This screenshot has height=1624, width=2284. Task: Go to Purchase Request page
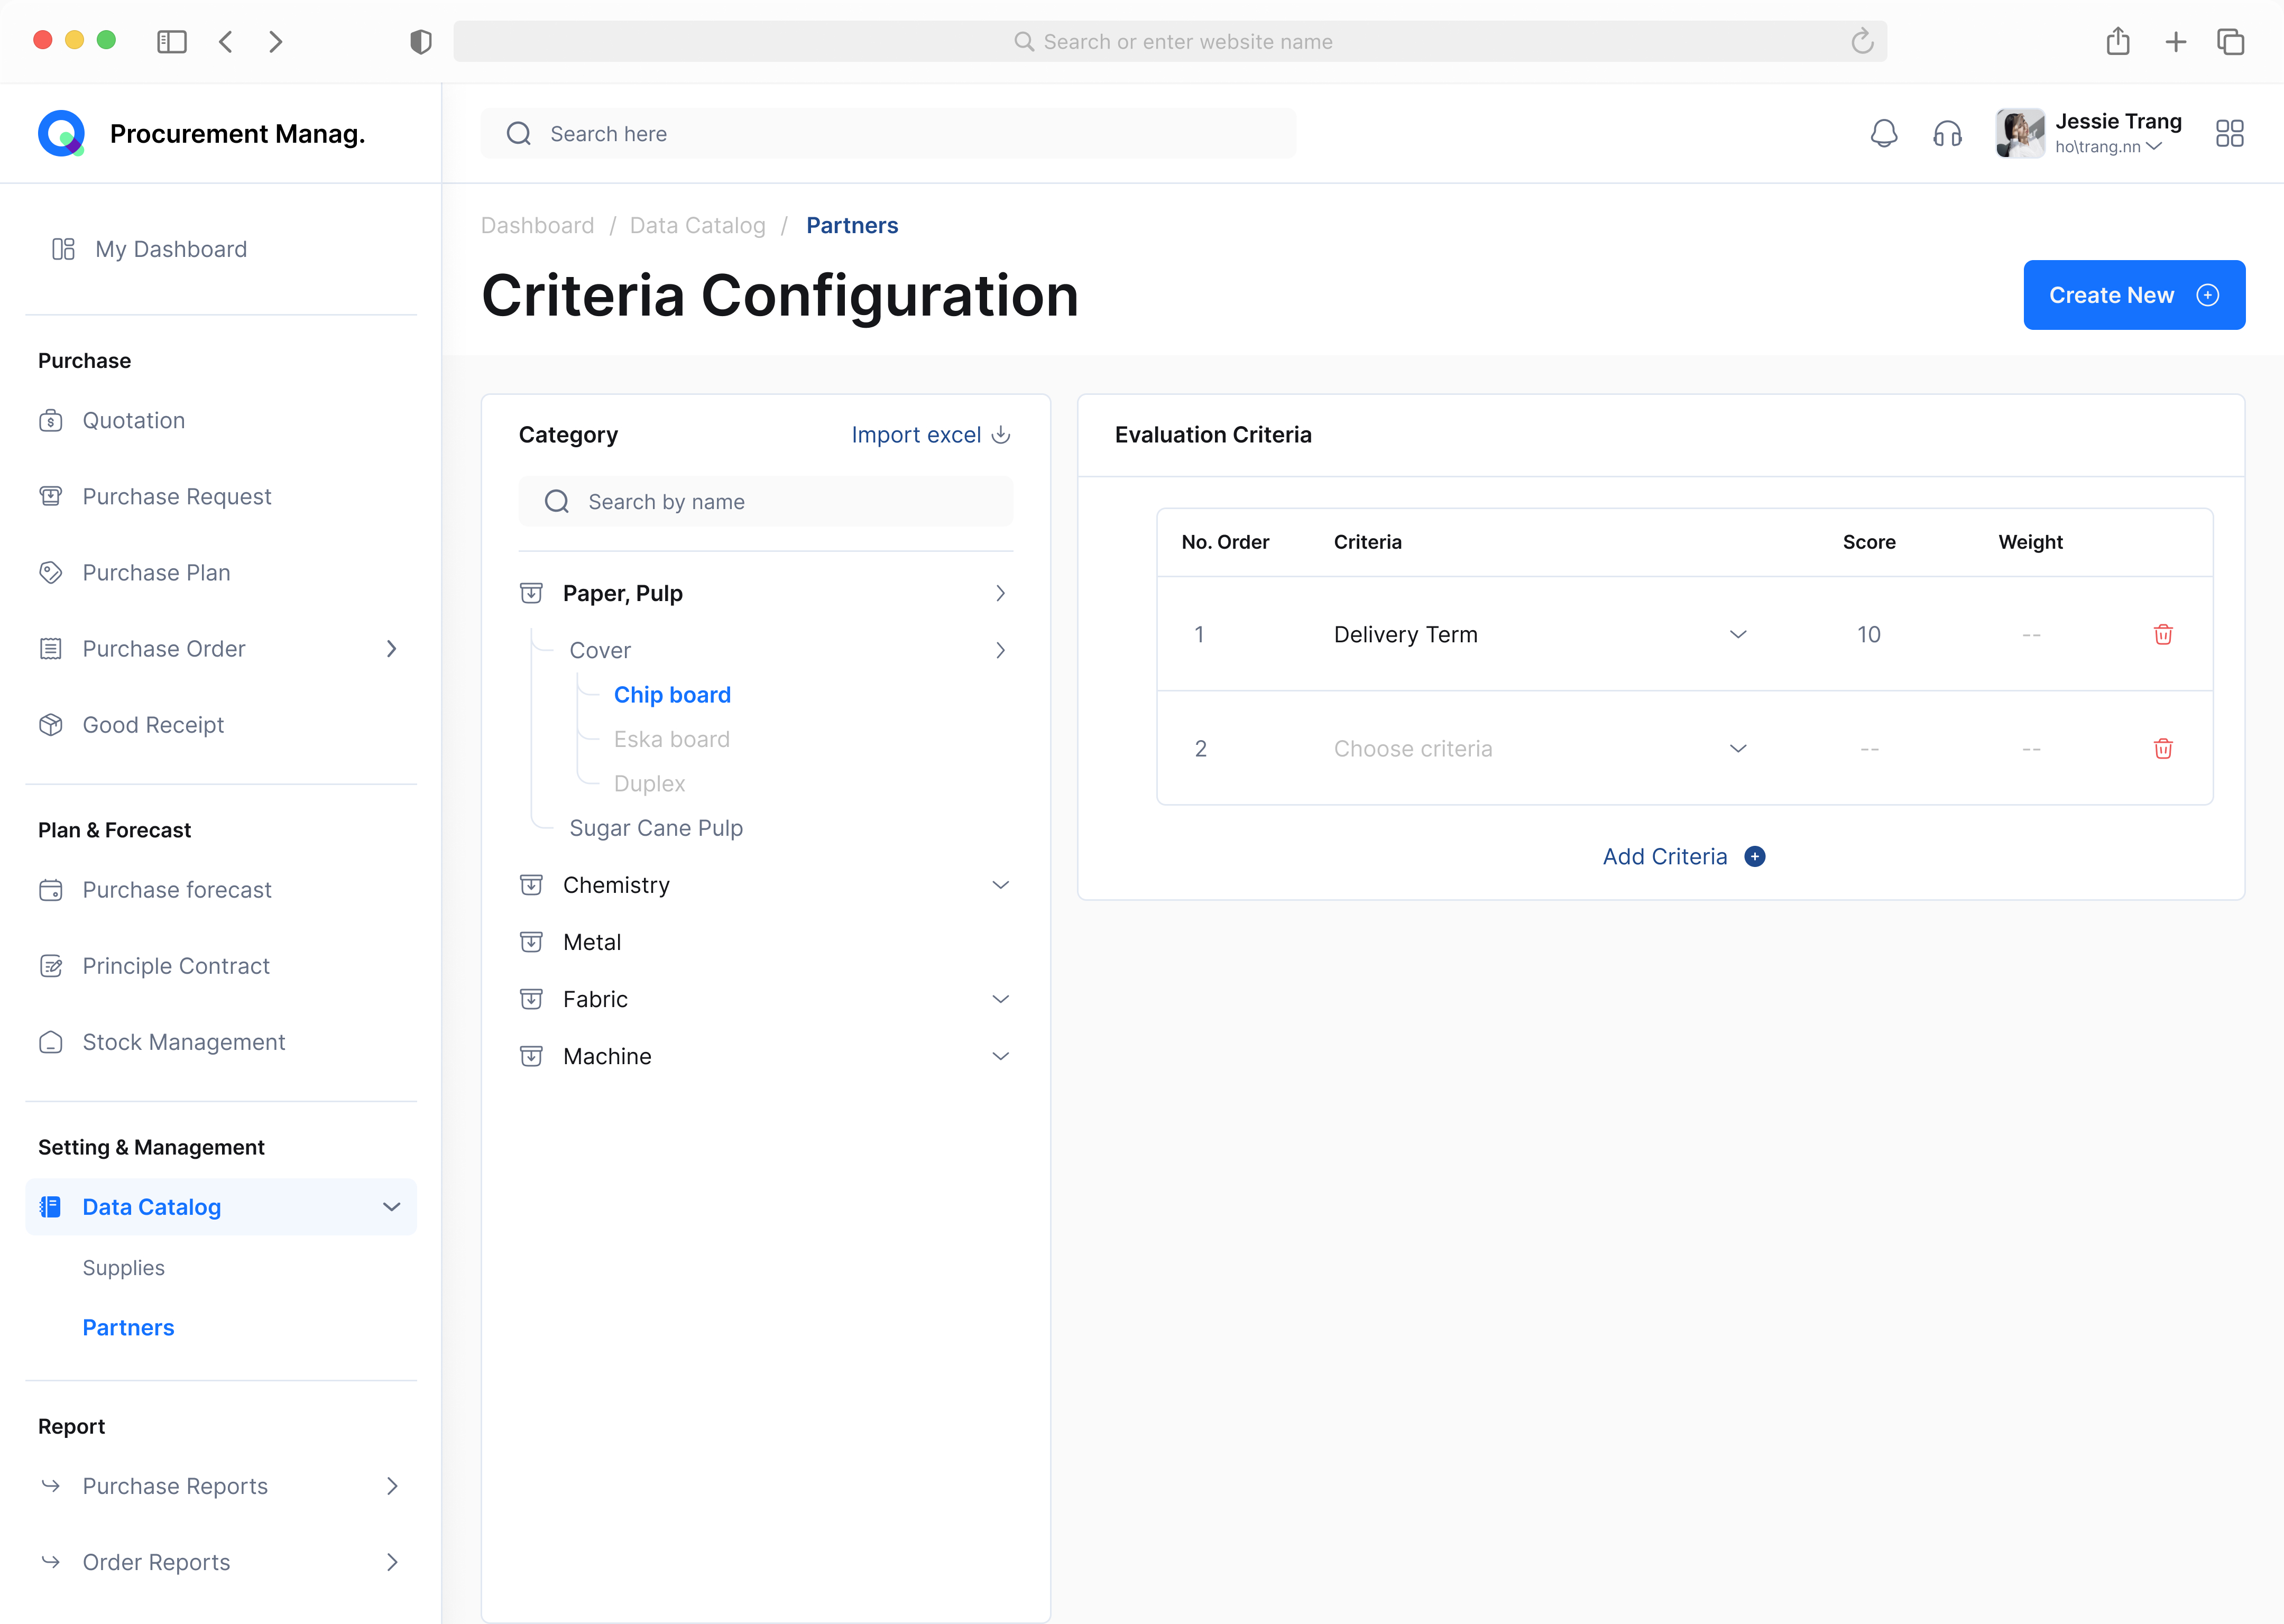coord(176,496)
